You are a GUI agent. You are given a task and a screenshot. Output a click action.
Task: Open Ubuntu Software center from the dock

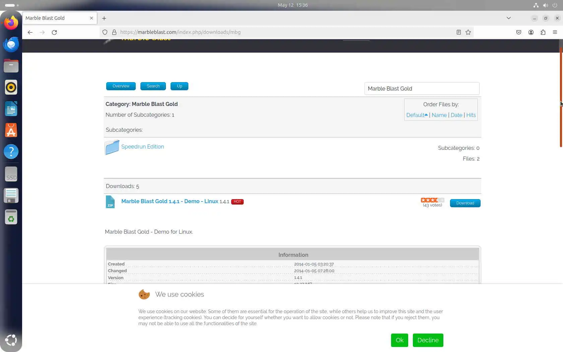pyautogui.click(x=11, y=130)
